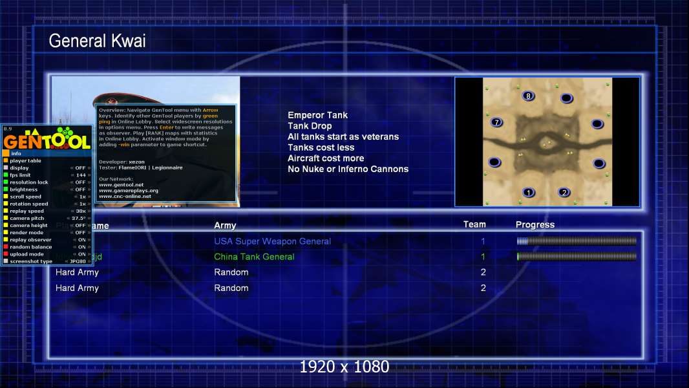689x388 pixels.
Task: Click the green square beside resolution lock
Action: [6, 182]
